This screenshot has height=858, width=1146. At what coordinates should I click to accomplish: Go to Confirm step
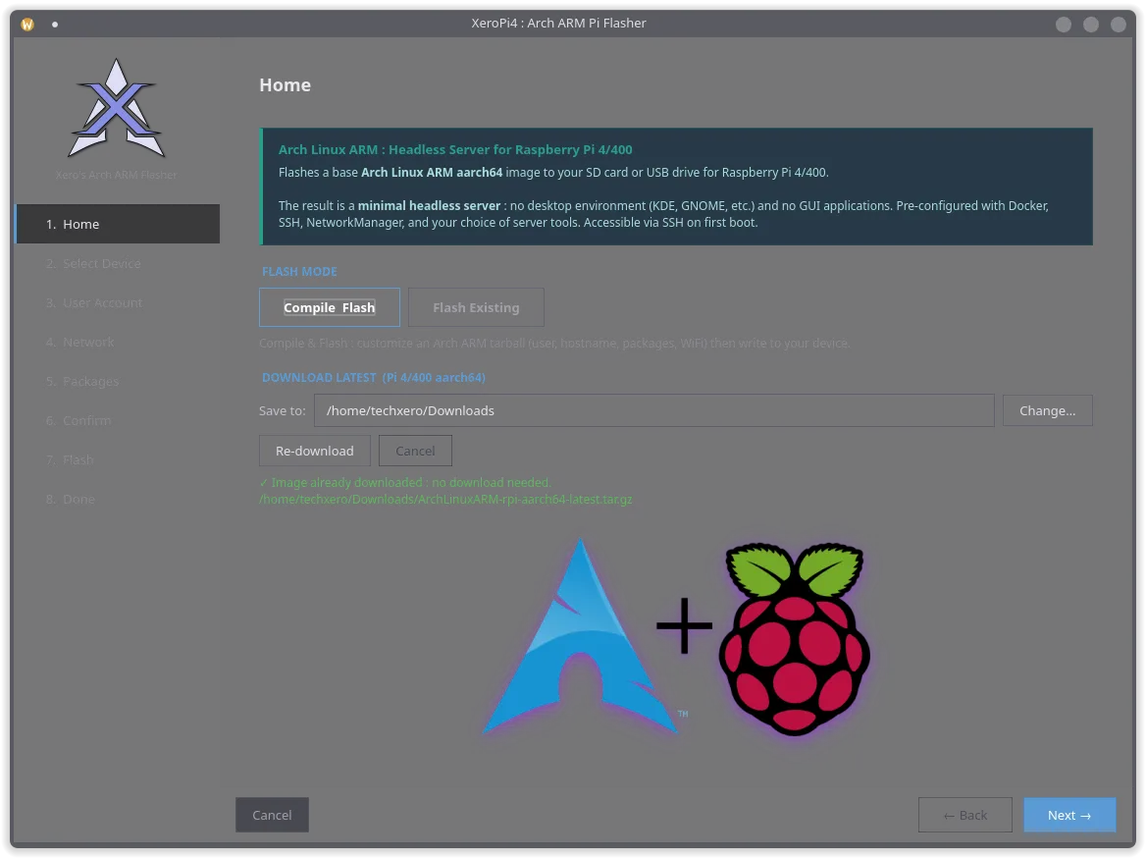(117, 420)
